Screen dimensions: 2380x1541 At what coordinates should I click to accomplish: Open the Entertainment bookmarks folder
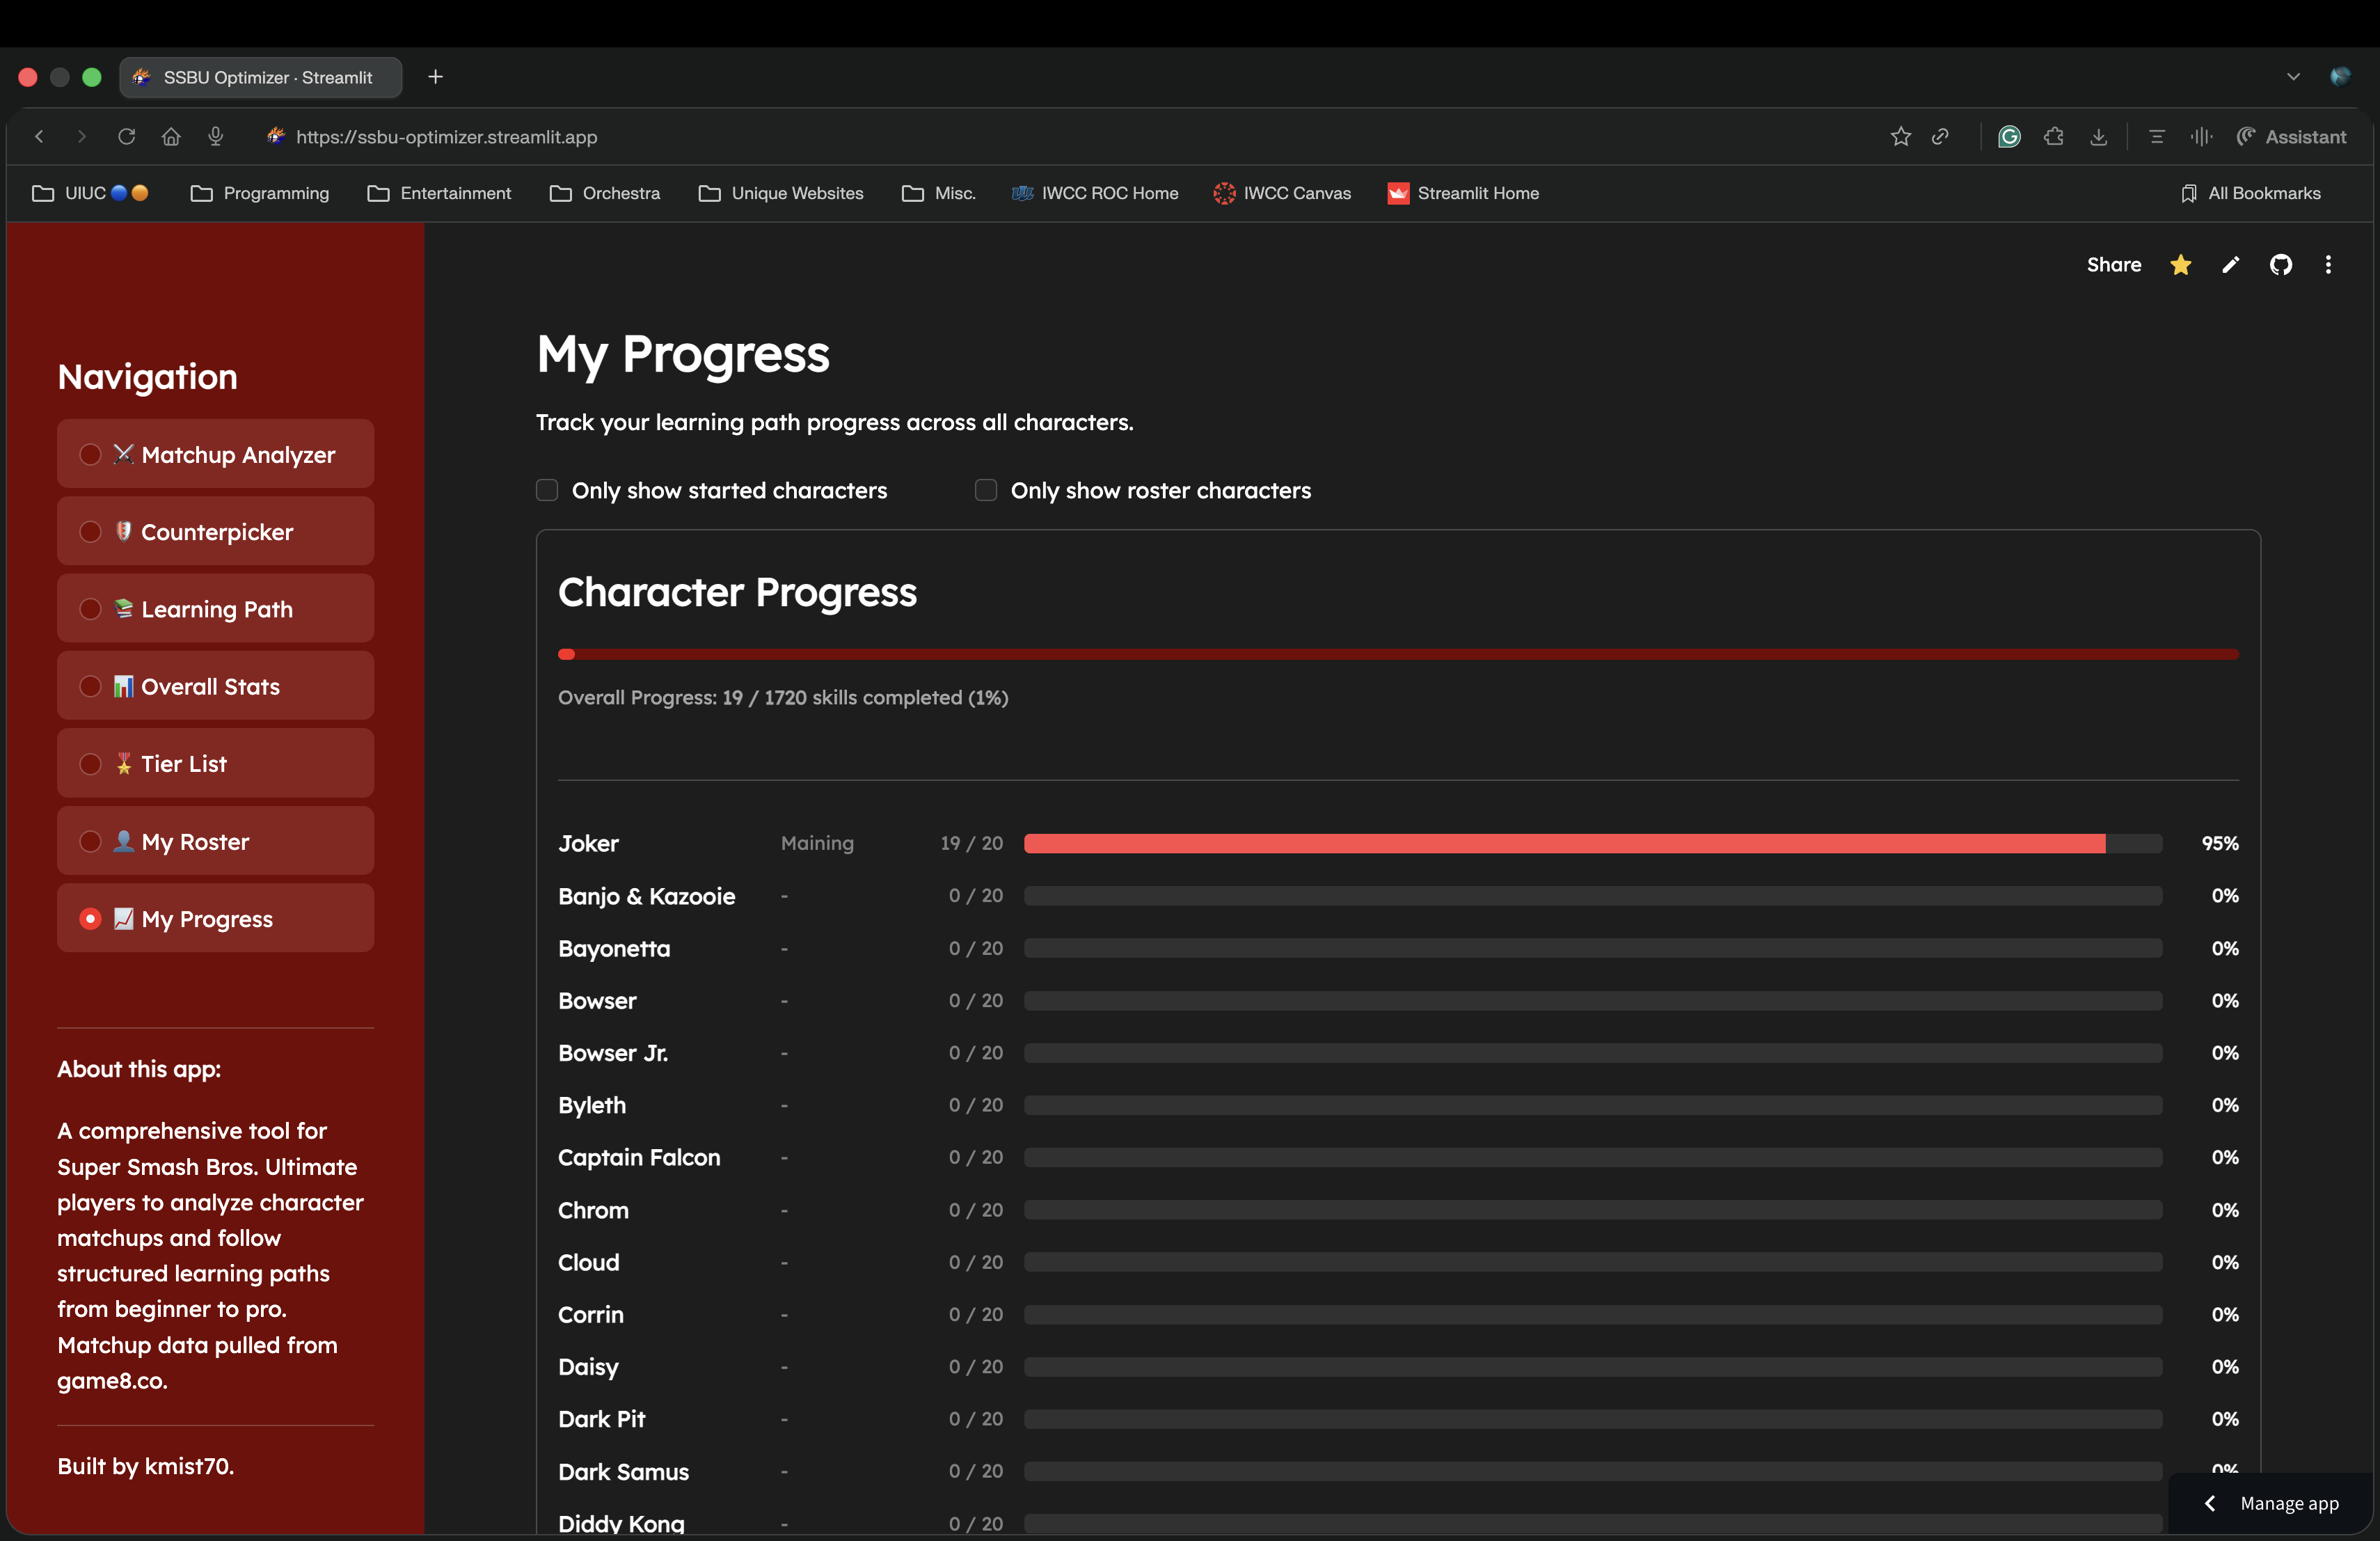[439, 193]
